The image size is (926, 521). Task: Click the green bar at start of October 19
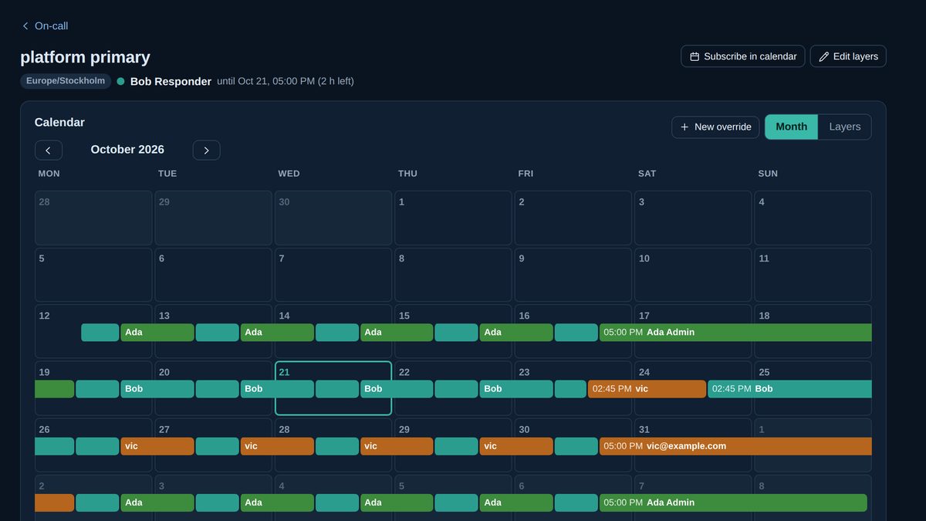[54, 389]
